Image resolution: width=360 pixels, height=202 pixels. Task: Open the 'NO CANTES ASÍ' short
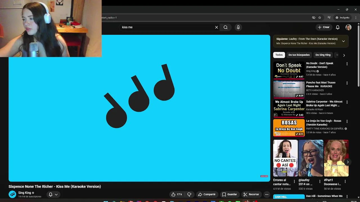(285, 158)
